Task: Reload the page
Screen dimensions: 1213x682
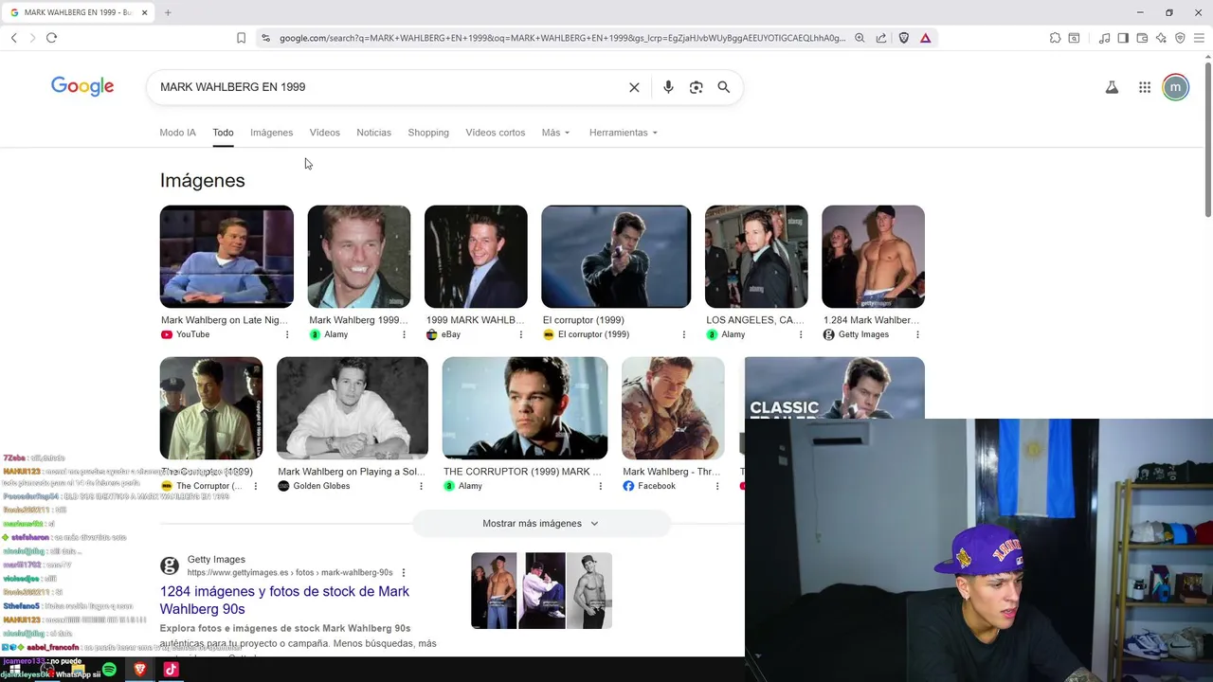Action: click(51, 38)
